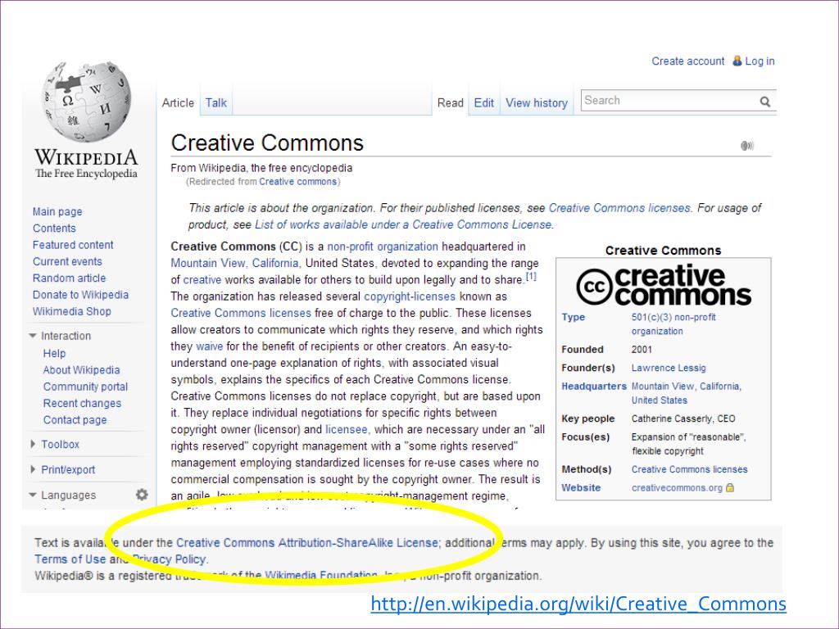Viewport: 839px width, 629px height.
Task: Click the footnote [1] reference
Action: (531, 277)
